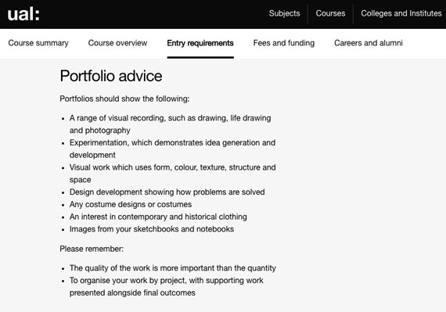Open the Subjects menu
Screen dimensions: 446x312
click(x=285, y=13)
